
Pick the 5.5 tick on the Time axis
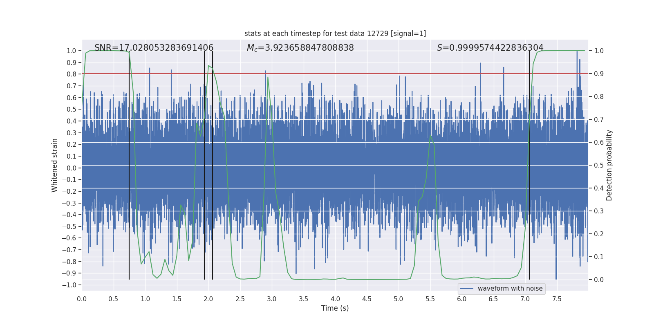(x=430, y=299)
